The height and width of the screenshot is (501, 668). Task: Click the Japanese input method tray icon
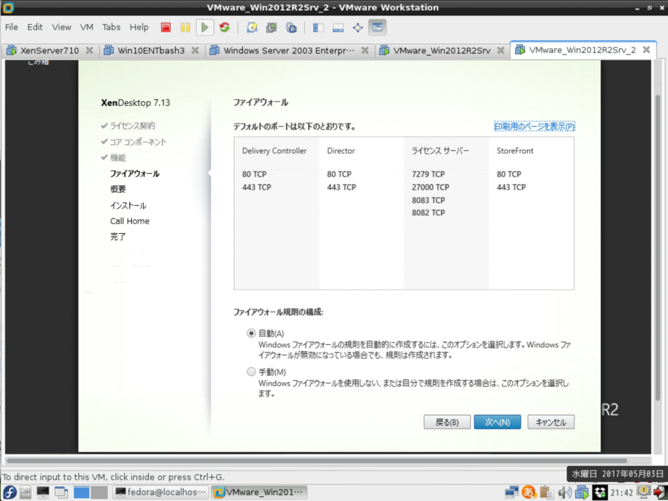[528, 493]
